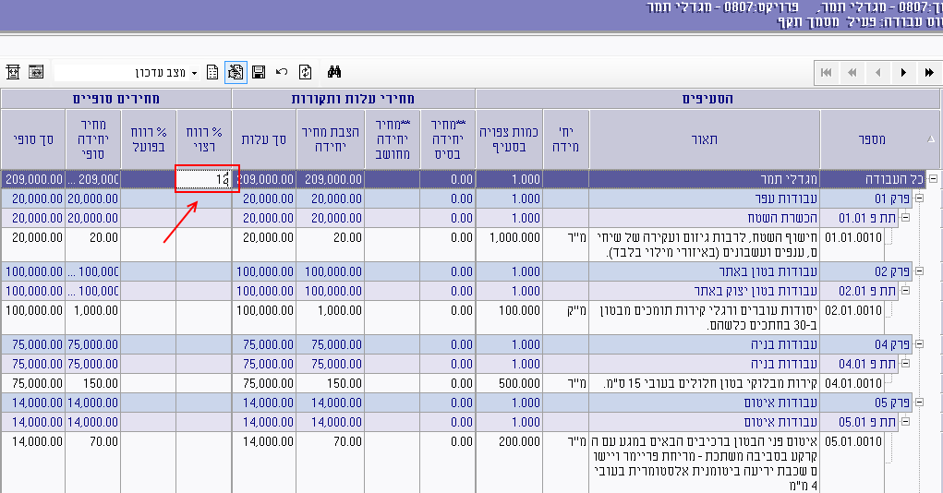This screenshot has width=943, height=493.
Task: Toggle the highlighted edit mode icon
Action: (x=235, y=72)
